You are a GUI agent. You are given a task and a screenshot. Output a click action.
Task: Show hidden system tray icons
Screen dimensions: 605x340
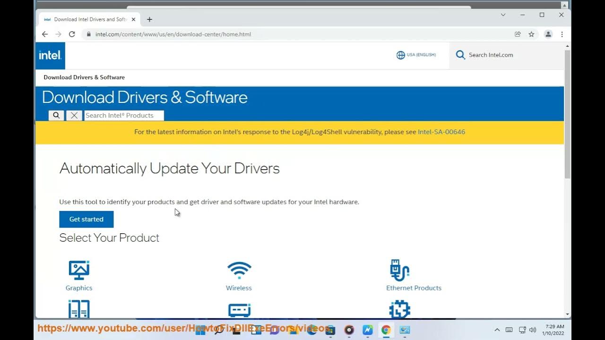coord(497,330)
